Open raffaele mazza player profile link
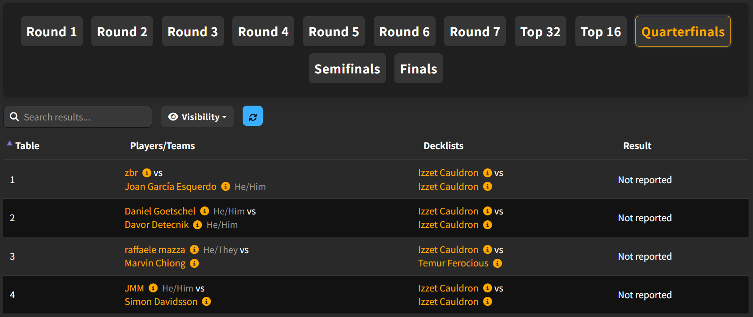753x317 pixels. pos(155,249)
